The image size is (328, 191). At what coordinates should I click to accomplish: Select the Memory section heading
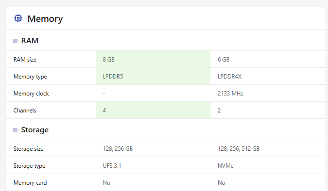tap(45, 19)
